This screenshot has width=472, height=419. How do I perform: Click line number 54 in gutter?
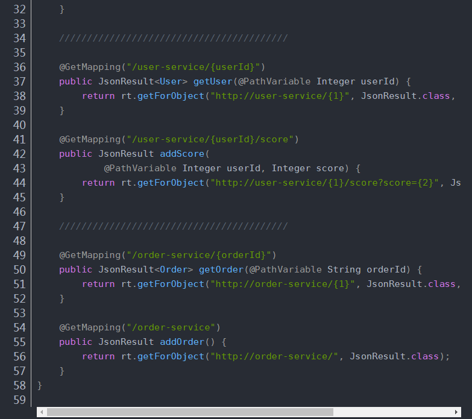pos(19,327)
